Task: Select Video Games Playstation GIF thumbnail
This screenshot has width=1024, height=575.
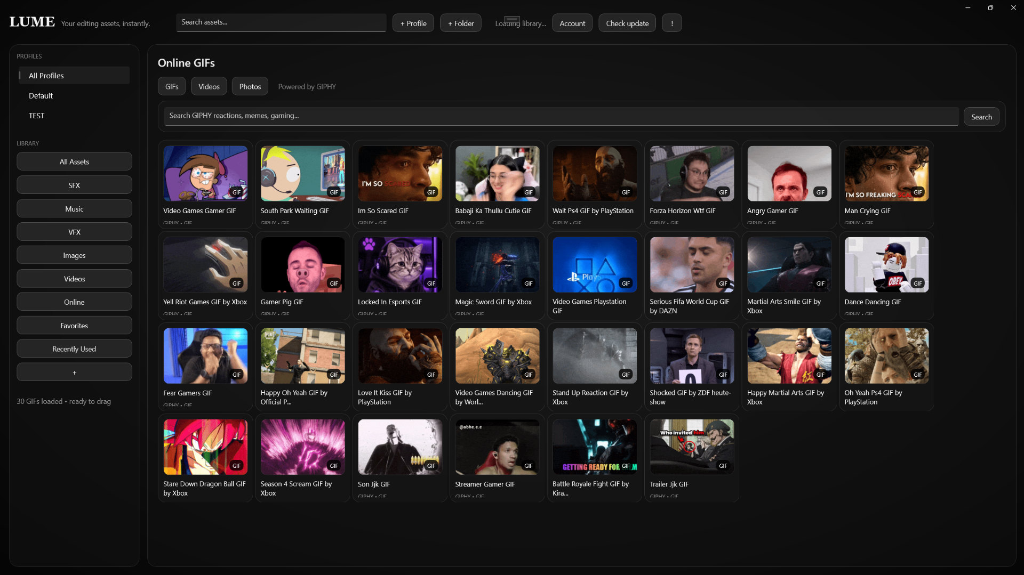Action: (x=595, y=265)
